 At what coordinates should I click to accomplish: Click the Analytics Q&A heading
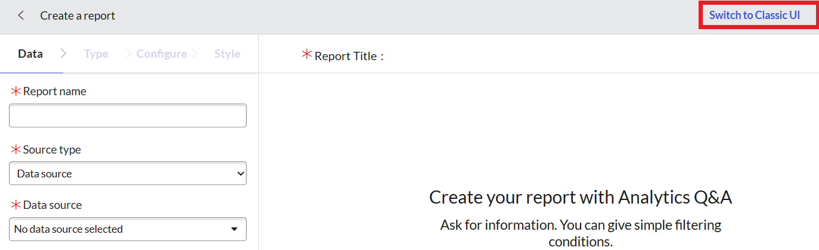tap(580, 197)
